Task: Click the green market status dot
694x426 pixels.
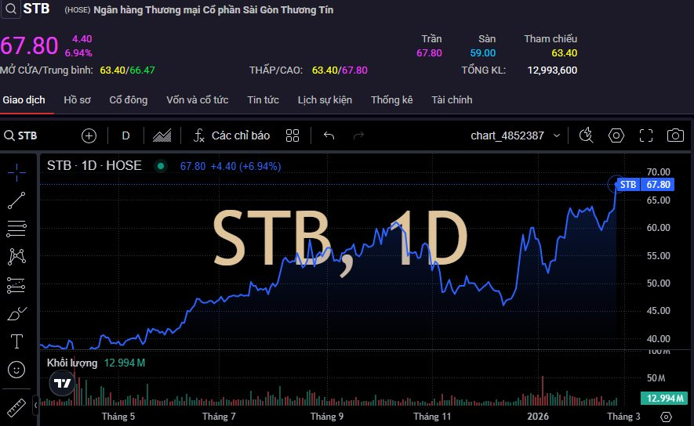Action: tap(161, 166)
